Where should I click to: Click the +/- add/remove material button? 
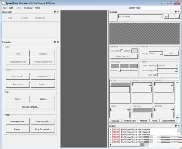pyautogui.click(x=166, y=17)
